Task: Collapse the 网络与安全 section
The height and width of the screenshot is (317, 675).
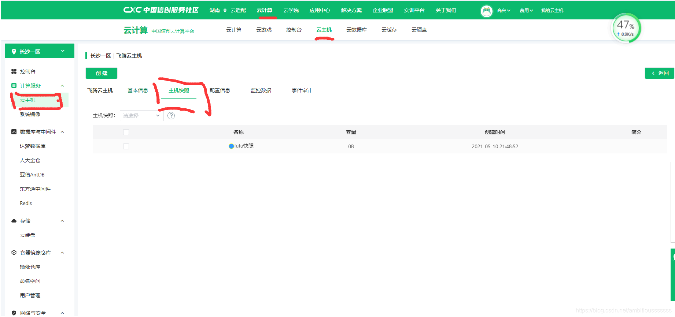Action: point(62,313)
